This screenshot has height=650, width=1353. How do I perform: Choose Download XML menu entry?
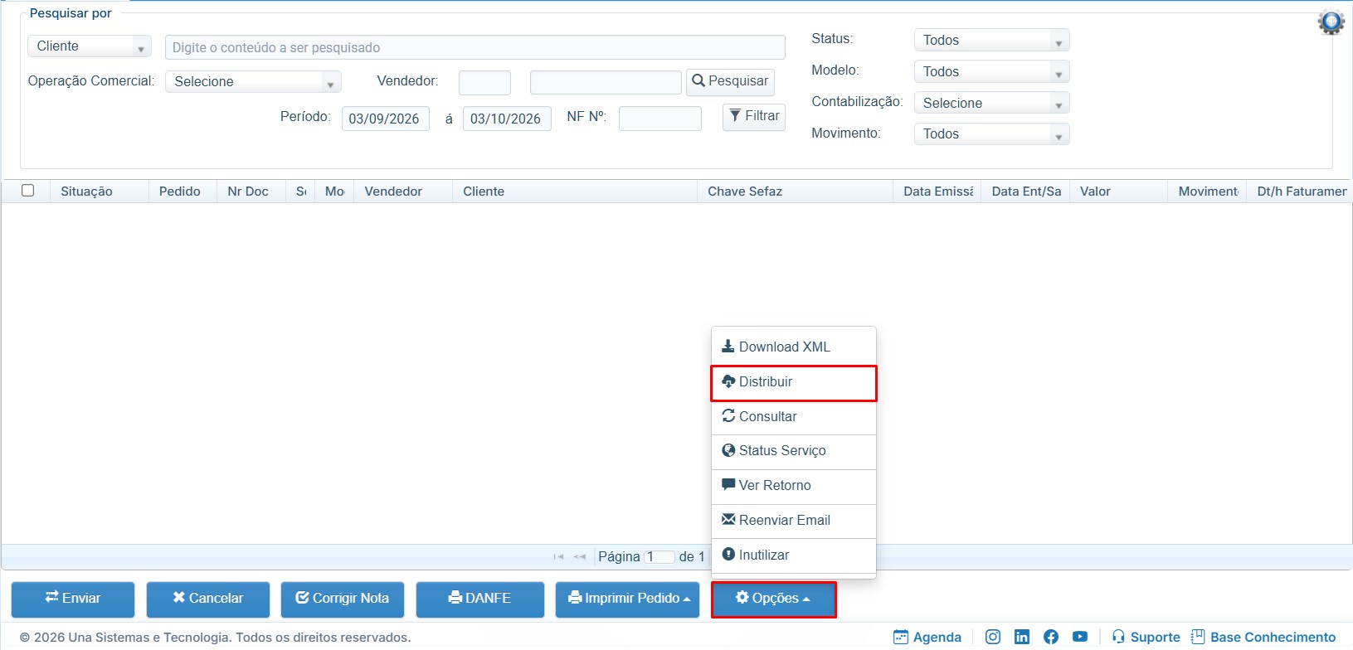point(794,347)
